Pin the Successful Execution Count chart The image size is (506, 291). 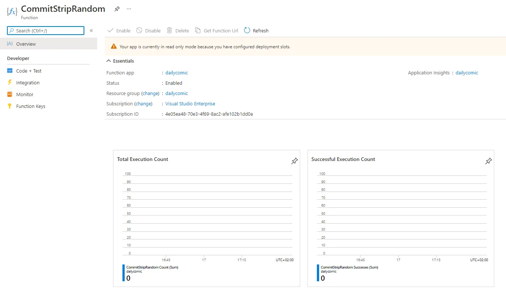pos(488,161)
